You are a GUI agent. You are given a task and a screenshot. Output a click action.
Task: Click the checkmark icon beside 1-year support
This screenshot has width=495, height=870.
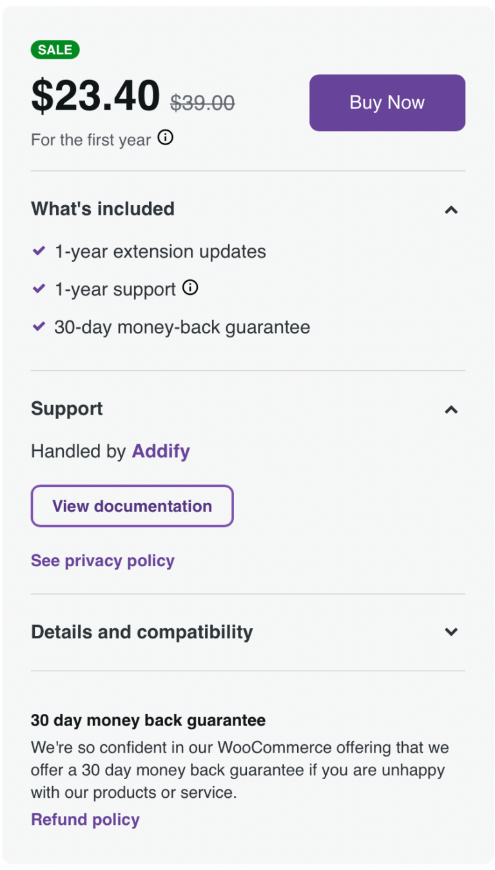[x=39, y=289]
